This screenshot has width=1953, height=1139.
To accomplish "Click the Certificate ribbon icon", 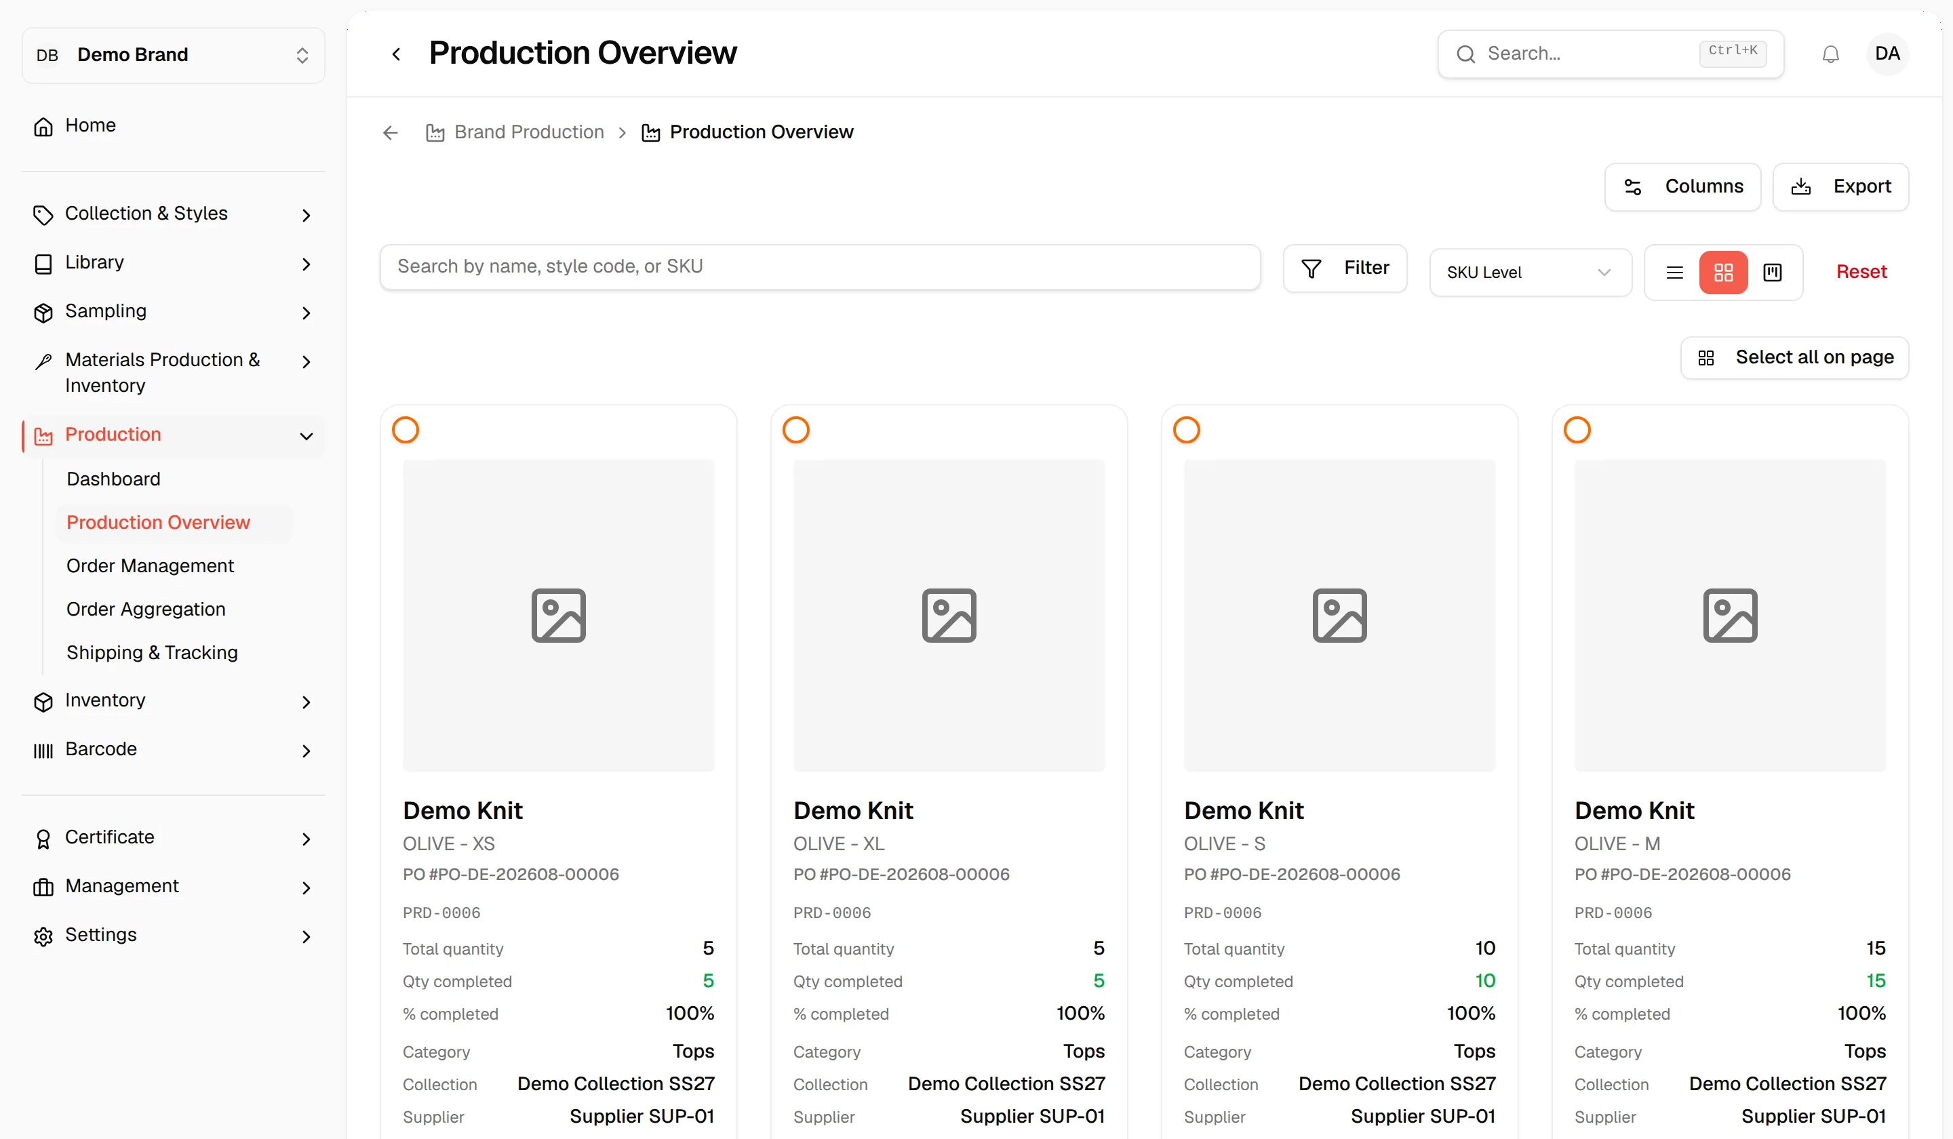I will click(43, 839).
